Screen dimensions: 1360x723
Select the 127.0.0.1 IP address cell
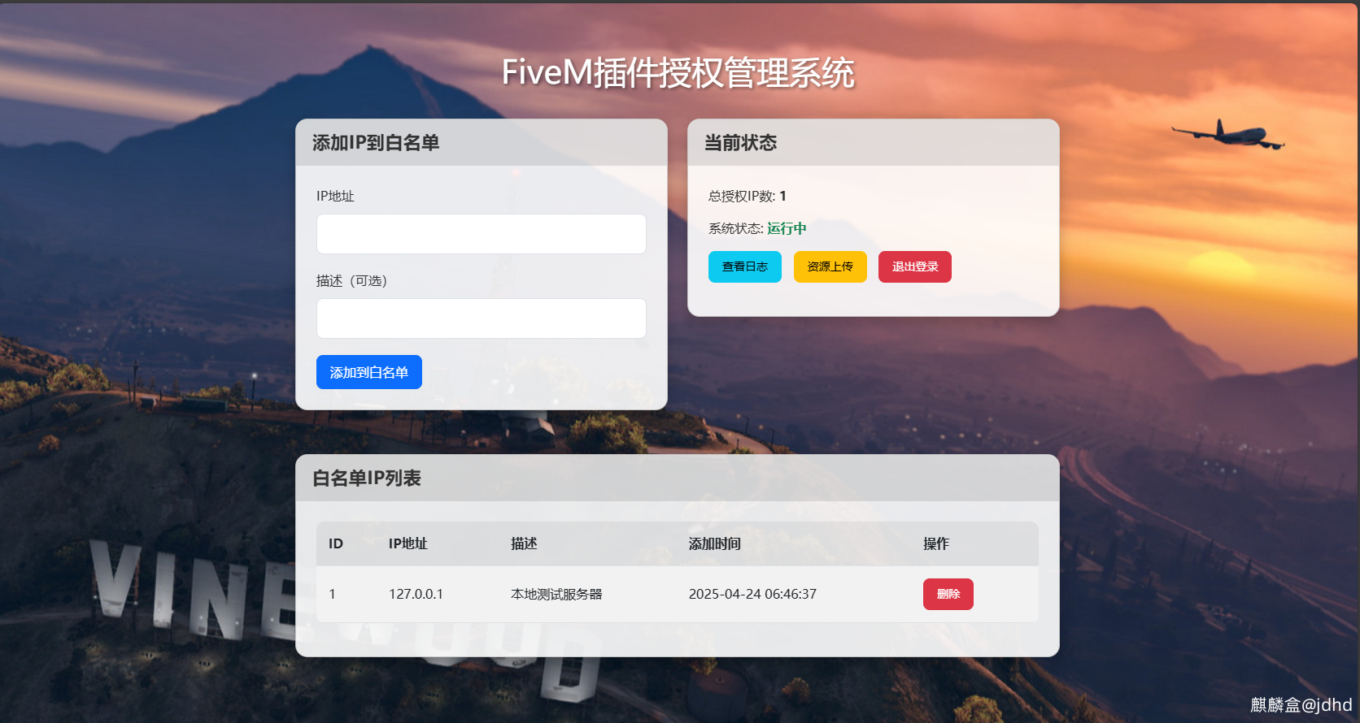(x=416, y=594)
